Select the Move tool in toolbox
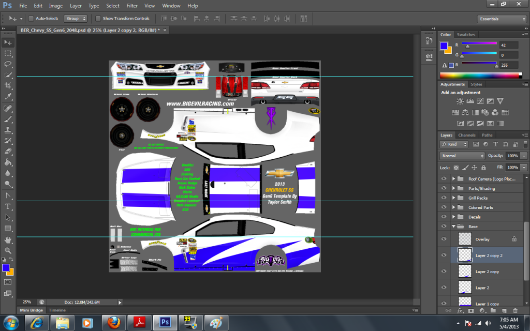Screen dimensions: 530x331 point(8,42)
